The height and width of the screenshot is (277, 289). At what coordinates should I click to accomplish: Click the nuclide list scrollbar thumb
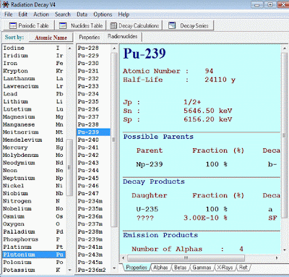(x=114, y=140)
